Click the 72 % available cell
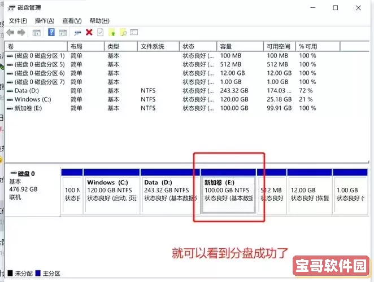The width and height of the screenshot is (374, 282). click(306, 91)
